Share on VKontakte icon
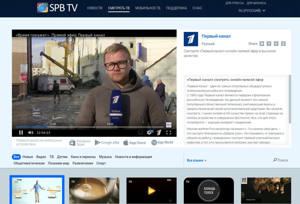 [262, 44]
